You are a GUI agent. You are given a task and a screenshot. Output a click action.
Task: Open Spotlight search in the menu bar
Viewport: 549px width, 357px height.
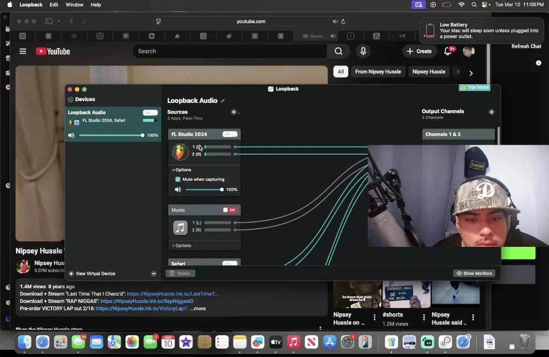point(474,4)
